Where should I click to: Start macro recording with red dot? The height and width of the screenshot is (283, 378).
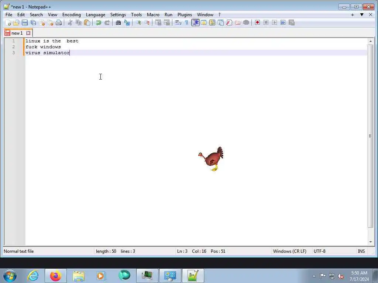257,22
